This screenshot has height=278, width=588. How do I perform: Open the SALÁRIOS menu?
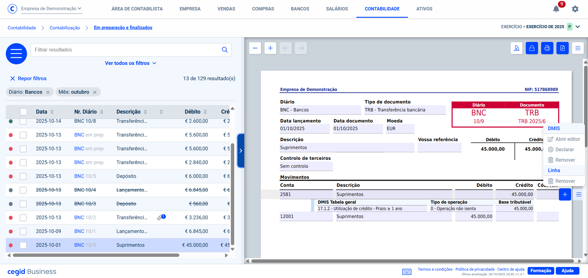click(337, 9)
